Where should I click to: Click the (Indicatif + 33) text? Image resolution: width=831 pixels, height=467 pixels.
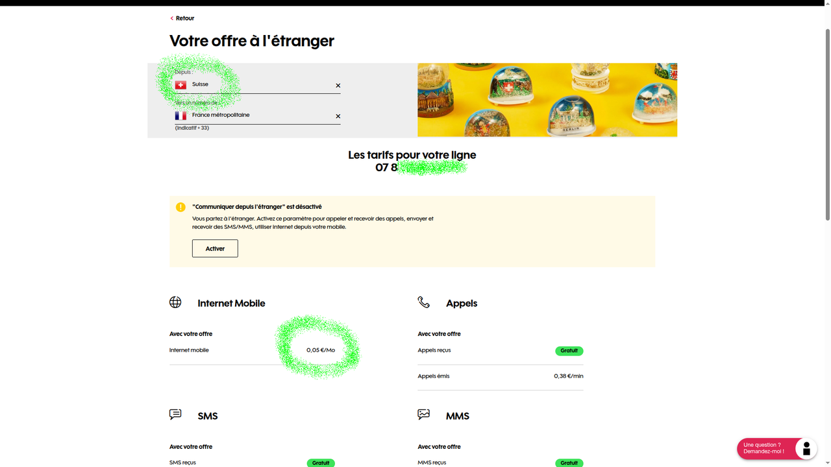192,128
